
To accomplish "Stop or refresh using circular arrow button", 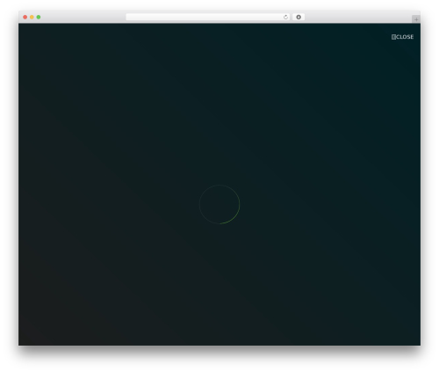I will 285,17.
